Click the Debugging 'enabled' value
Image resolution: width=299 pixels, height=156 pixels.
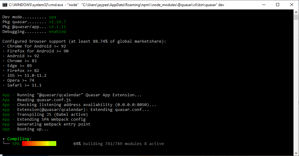coord(57,32)
